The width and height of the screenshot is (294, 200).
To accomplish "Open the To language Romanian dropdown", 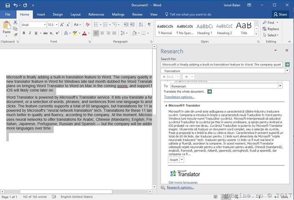I will click(x=280, y=86).
